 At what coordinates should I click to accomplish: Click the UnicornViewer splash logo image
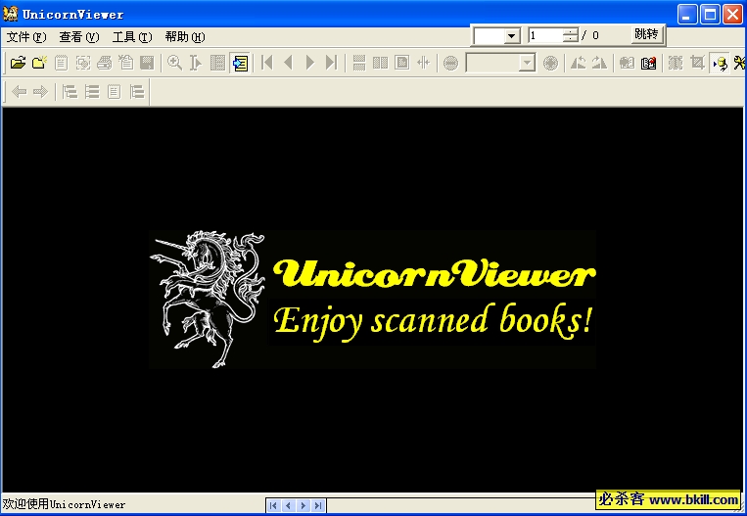372,300
